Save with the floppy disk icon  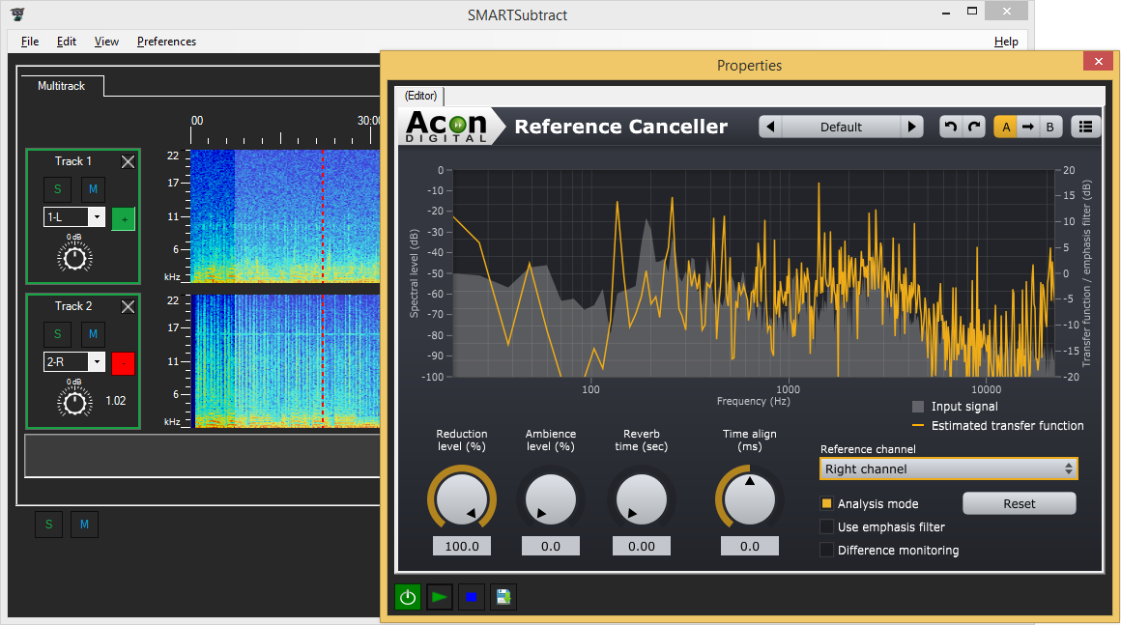[503, 597]
